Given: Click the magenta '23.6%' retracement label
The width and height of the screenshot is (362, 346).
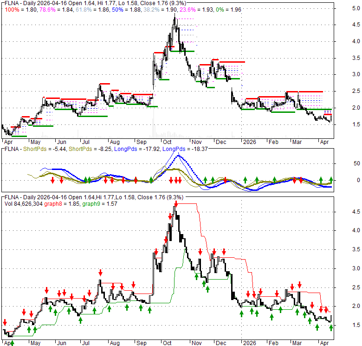Looking at the screenshot, I should click(x=187, y=10).
